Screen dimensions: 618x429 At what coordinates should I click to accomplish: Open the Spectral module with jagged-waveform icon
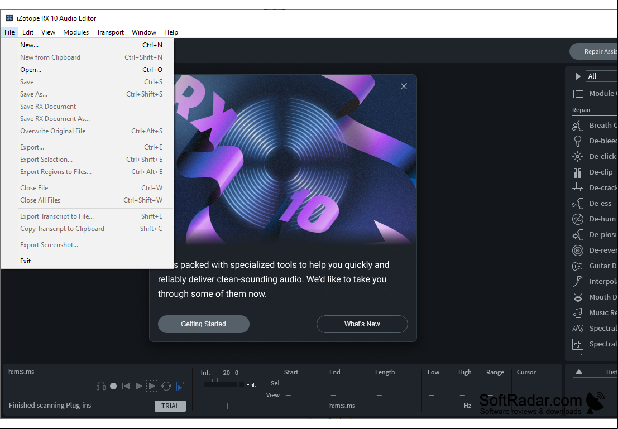[595, 329]
